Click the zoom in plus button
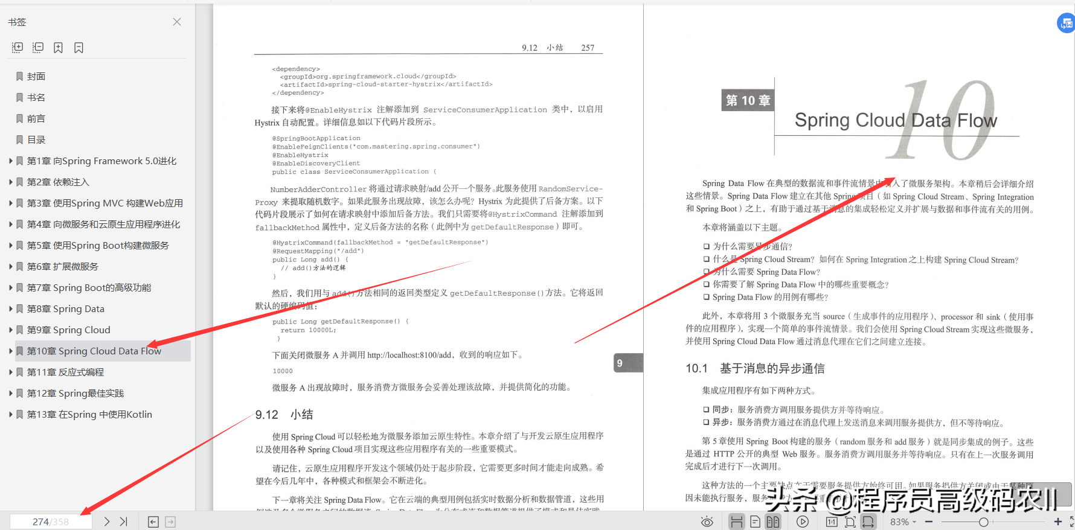 [x=1058, y=522]
